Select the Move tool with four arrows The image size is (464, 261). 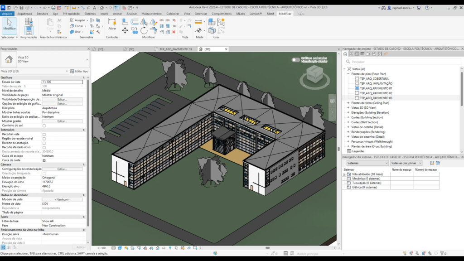[x=125, y=30]
